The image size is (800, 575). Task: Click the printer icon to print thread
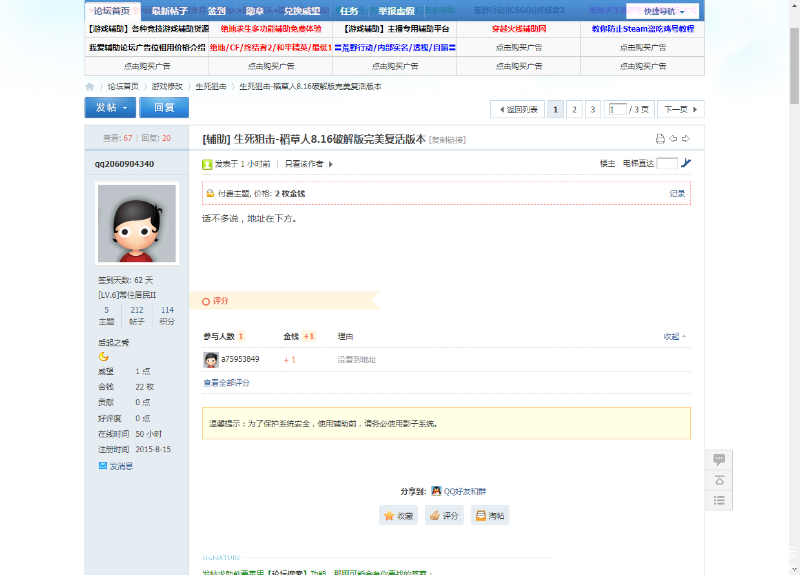660,139
